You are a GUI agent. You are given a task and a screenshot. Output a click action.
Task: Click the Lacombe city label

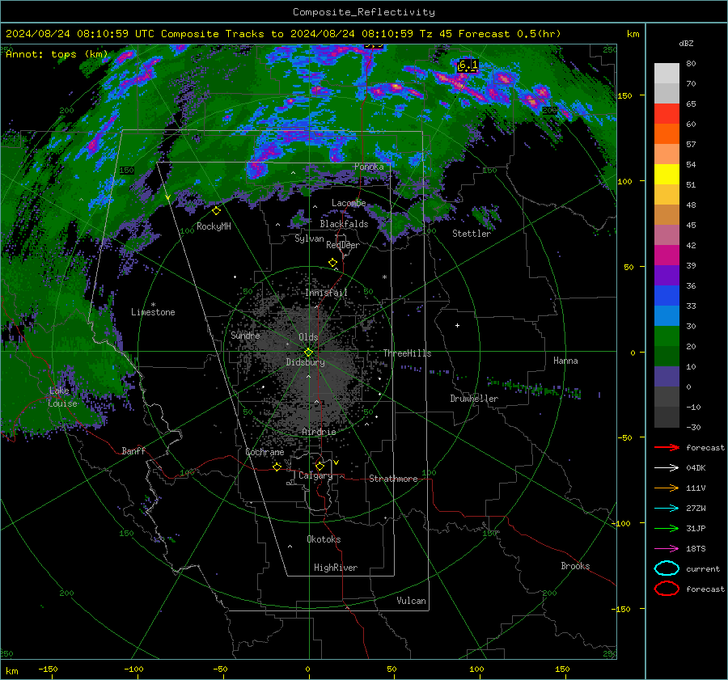(349, 203)
